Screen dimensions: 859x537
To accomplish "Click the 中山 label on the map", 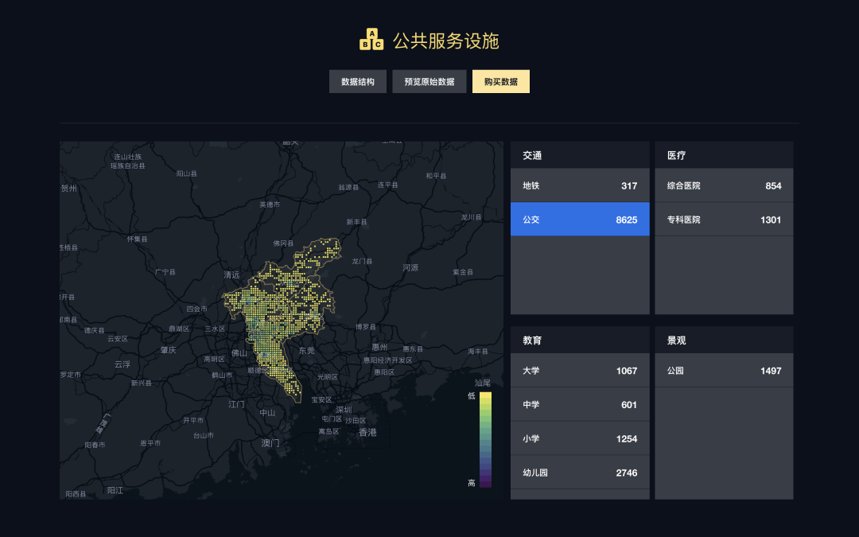I will (267, 413).
